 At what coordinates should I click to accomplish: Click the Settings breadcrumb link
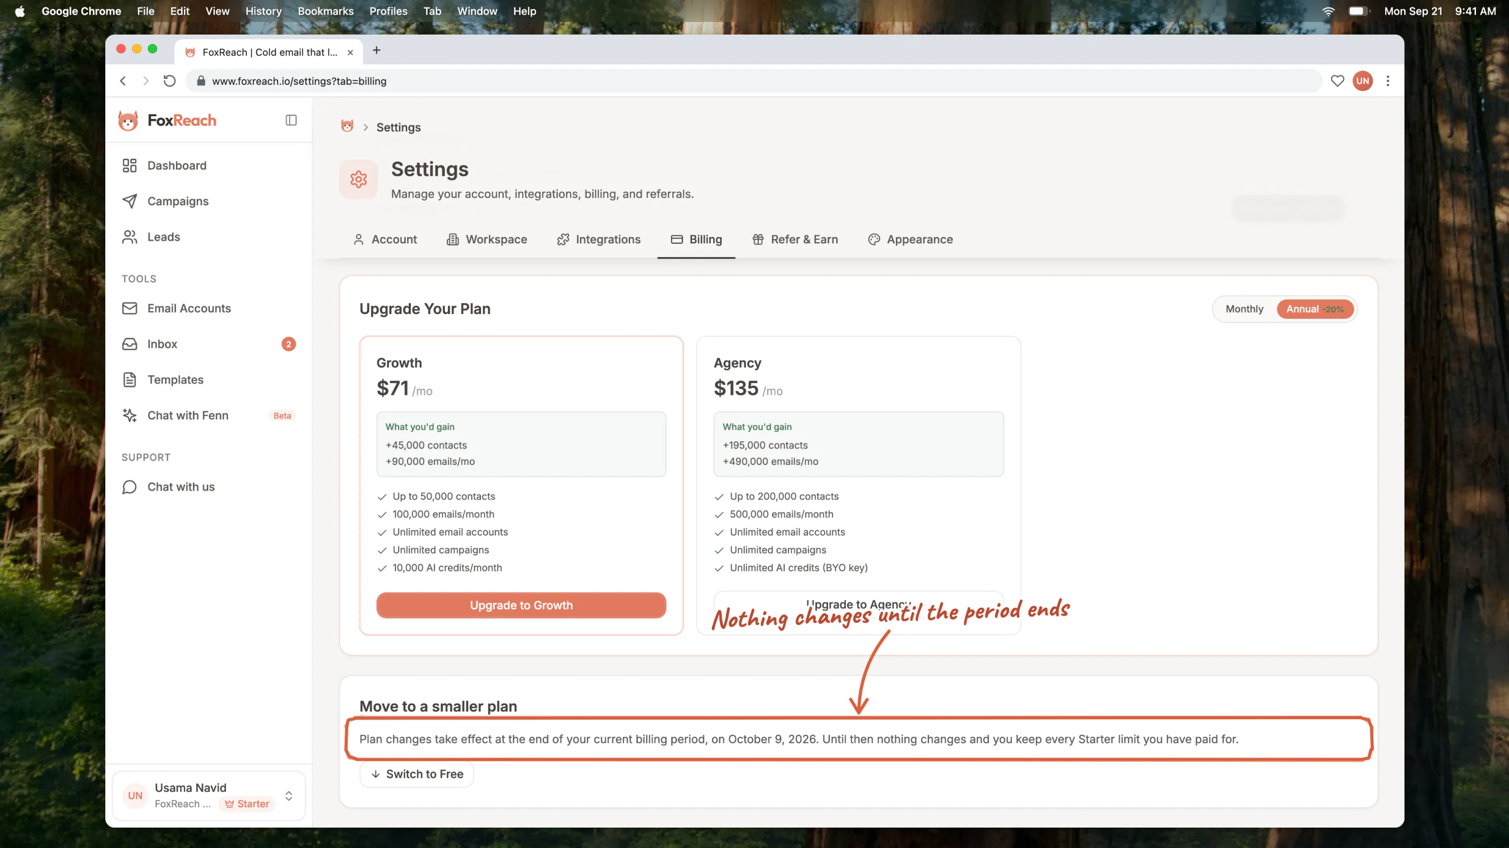coord(398,127)
